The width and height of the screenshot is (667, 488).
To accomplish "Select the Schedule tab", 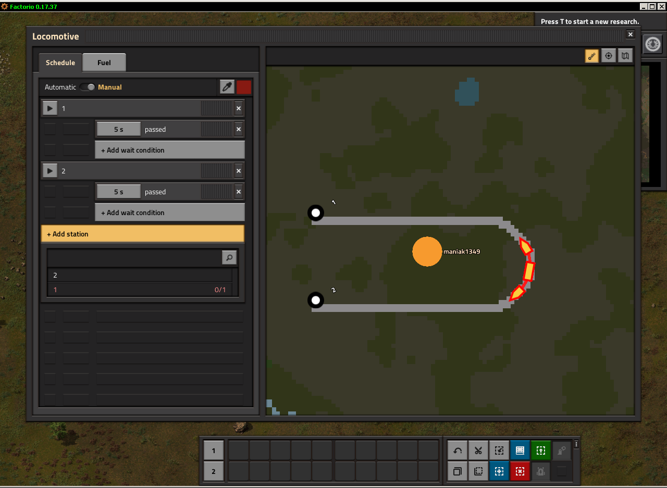I will [x=60, y=62].
